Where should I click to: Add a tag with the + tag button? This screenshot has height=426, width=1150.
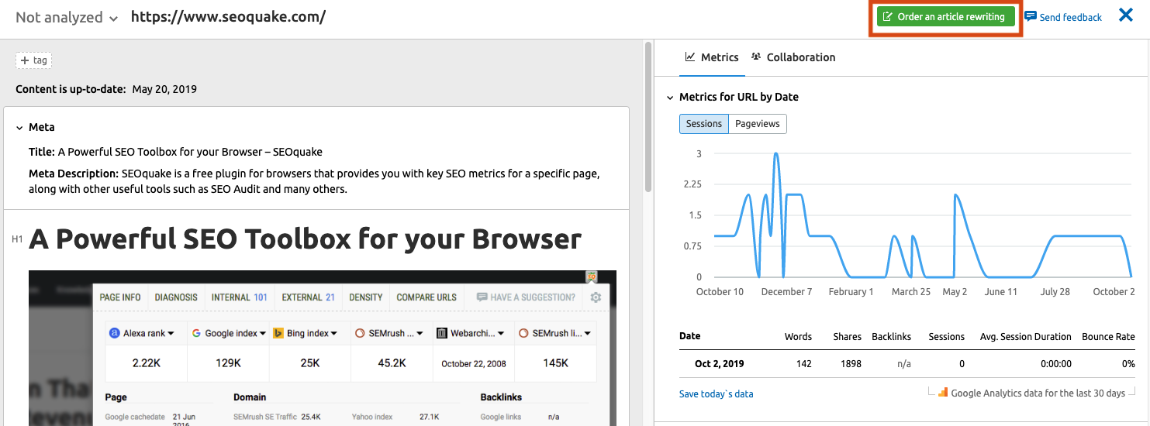coord(34,60)
